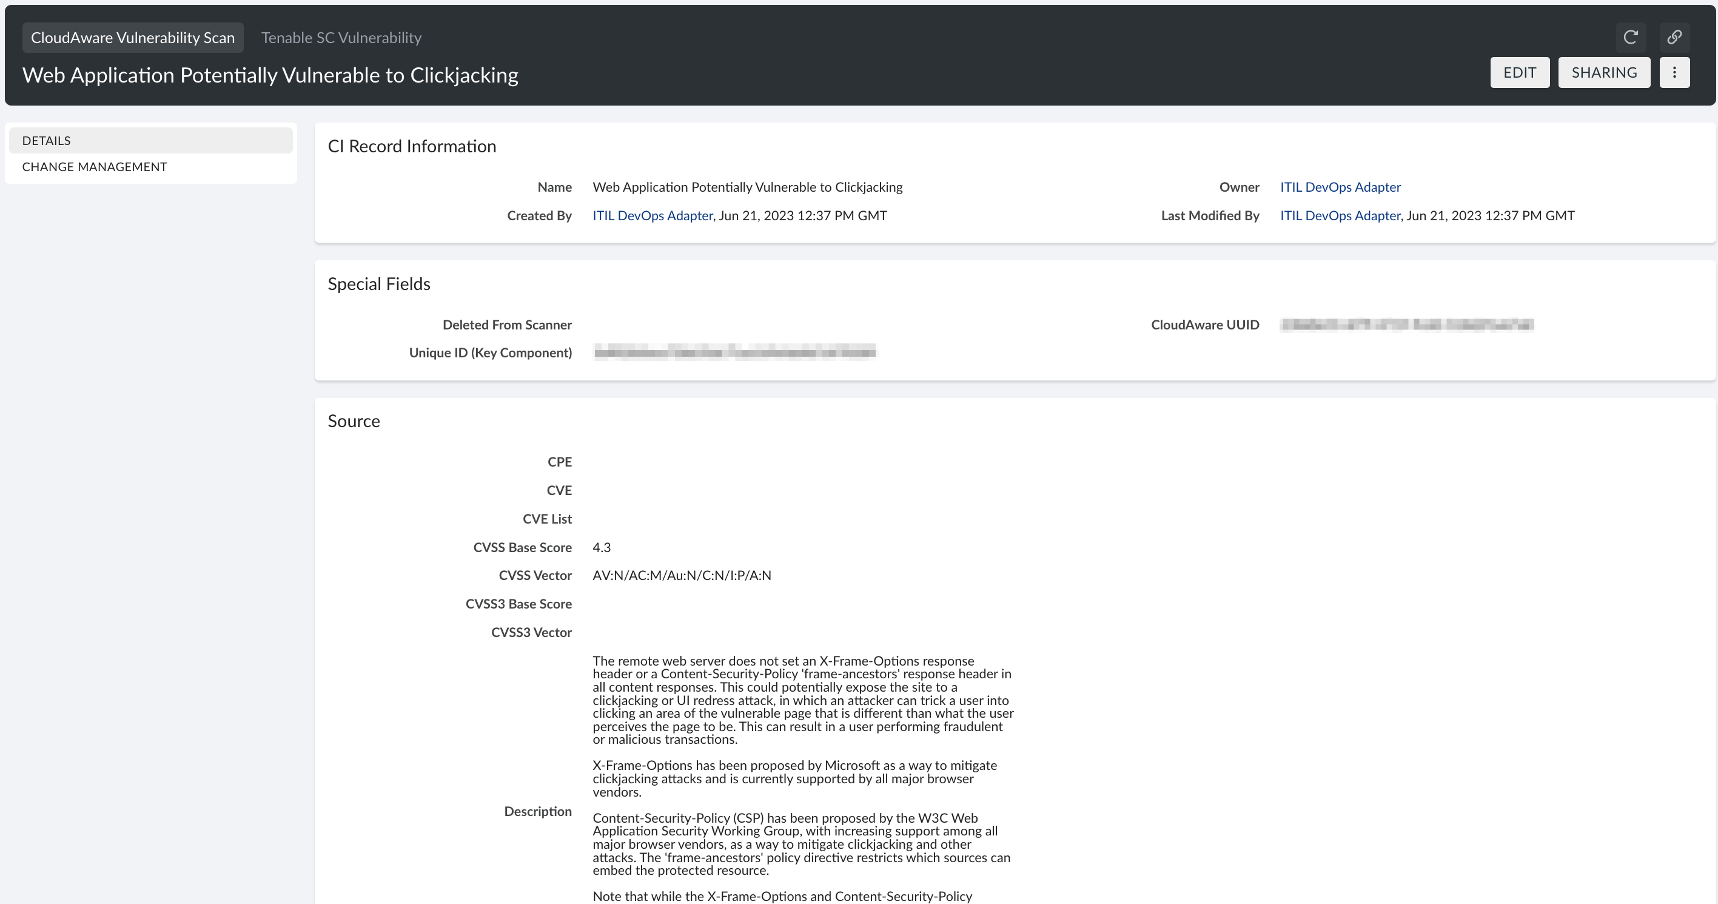Select the Unique ID (Key Component) value
The height and width of the screenshot is (904, 1718).
pyautogui.click(x=735, y=352)
